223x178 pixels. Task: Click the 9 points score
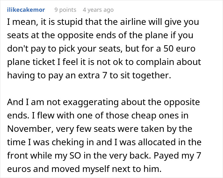point(65,10)
